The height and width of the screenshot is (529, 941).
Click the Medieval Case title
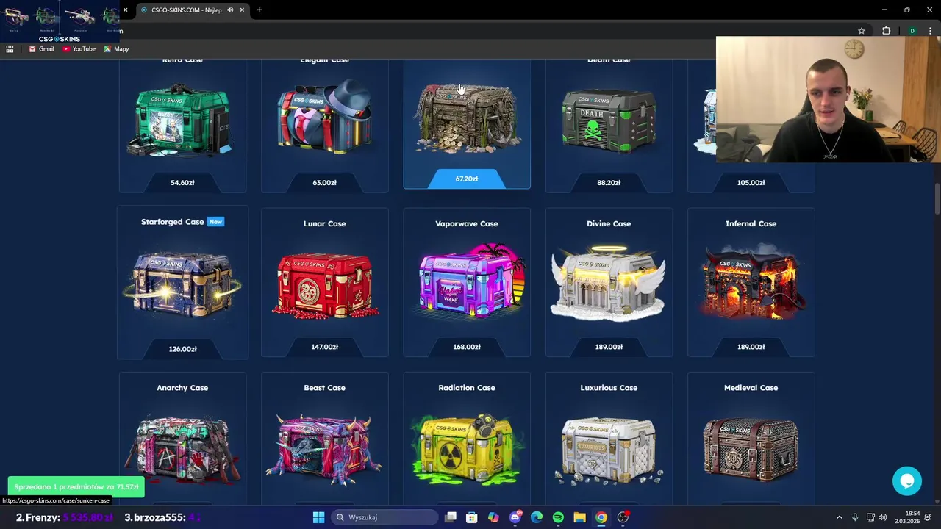[x=751, y=388]
